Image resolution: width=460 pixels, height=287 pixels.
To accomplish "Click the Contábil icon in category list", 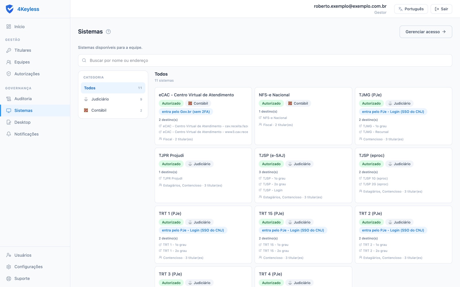I will pos(86,110).
